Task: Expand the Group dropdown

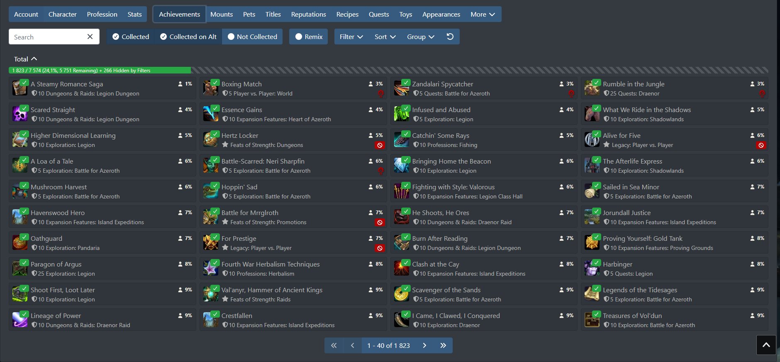Action: click(420, 37)
